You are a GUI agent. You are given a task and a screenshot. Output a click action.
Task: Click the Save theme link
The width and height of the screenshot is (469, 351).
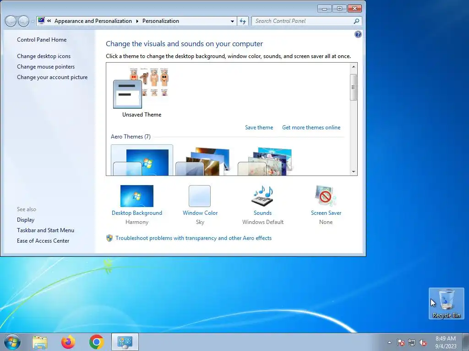tap(259, 128)
